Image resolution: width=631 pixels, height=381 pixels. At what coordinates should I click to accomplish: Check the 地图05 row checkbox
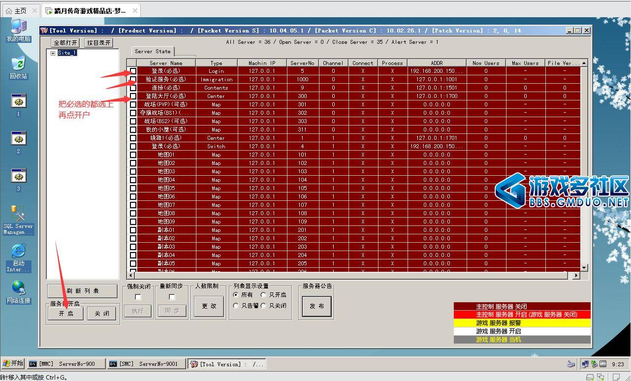[x=133, y=188]
